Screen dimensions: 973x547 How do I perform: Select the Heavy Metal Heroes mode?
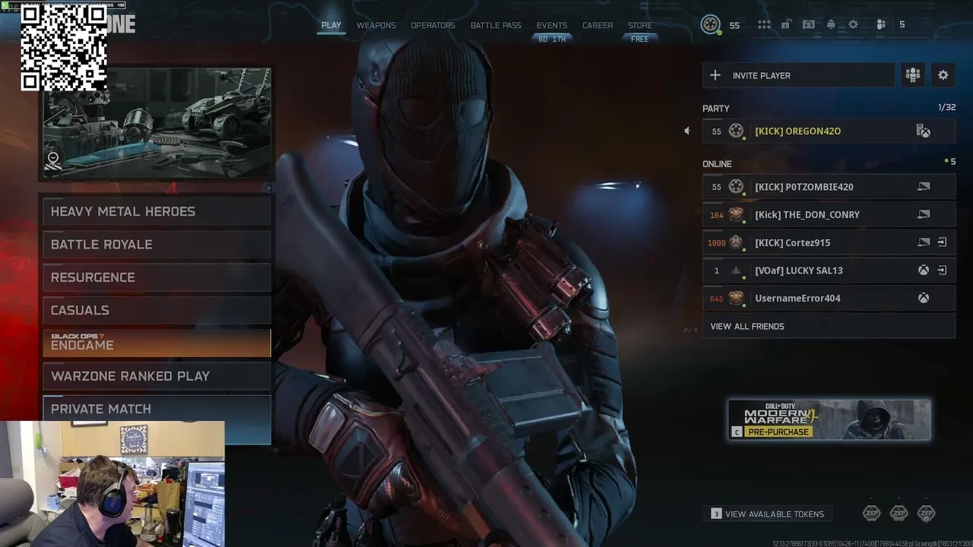pos(157,211)
